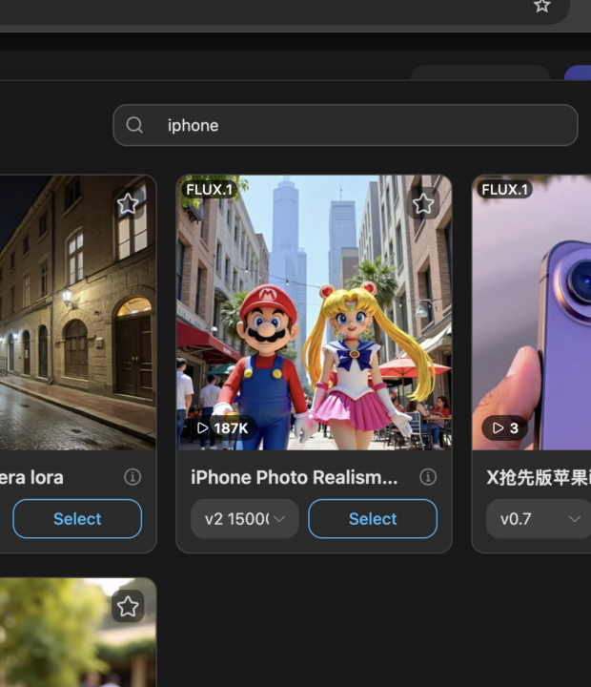
Task: Select the 'era lora' model
Action: click(77, 519)
